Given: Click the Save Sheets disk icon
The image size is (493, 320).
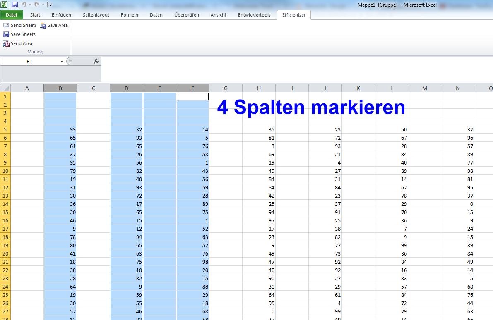Looking at the screenshot, I should 6,34.
